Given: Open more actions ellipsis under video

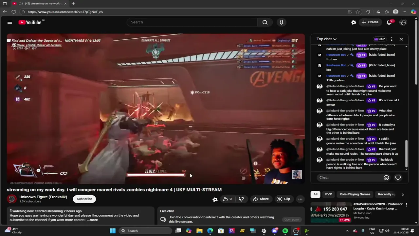Looking at the screenshot, I should pyautogui.click(x=300, y=199).
